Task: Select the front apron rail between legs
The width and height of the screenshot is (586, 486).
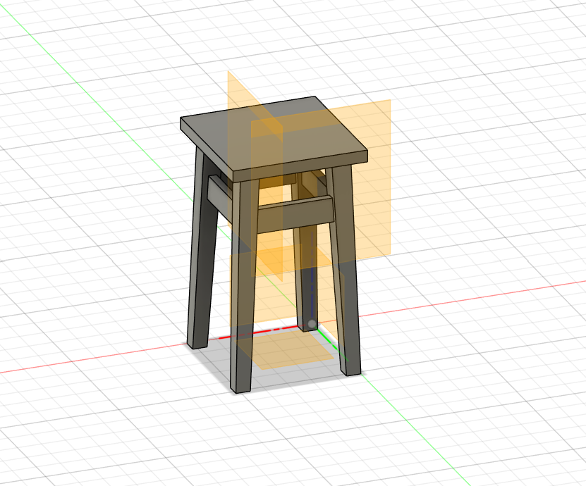Action: click(295, 215)
